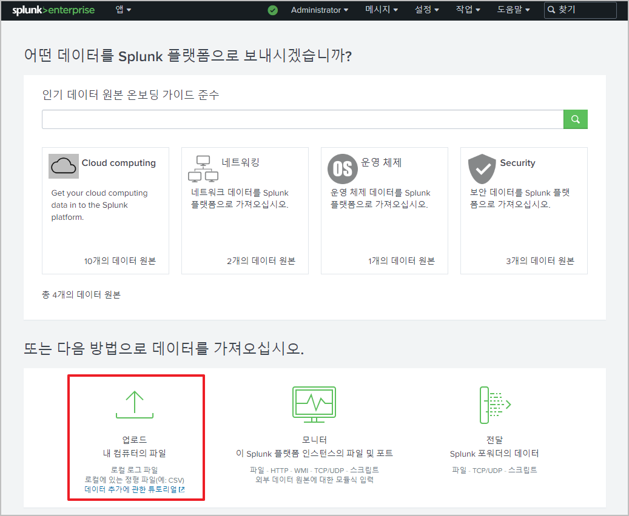The image size is (629, 516).
Task: Click the splunk>enterprise logo
Action: click(x=53, y=10)
